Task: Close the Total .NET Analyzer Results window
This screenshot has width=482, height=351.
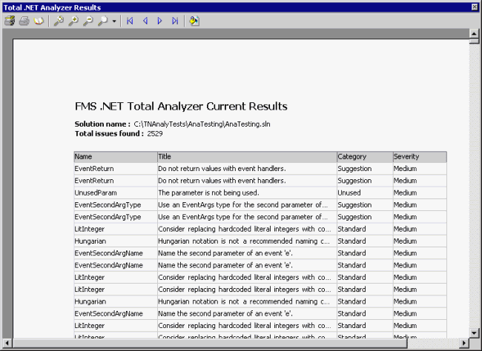Action: coord(475,7)
